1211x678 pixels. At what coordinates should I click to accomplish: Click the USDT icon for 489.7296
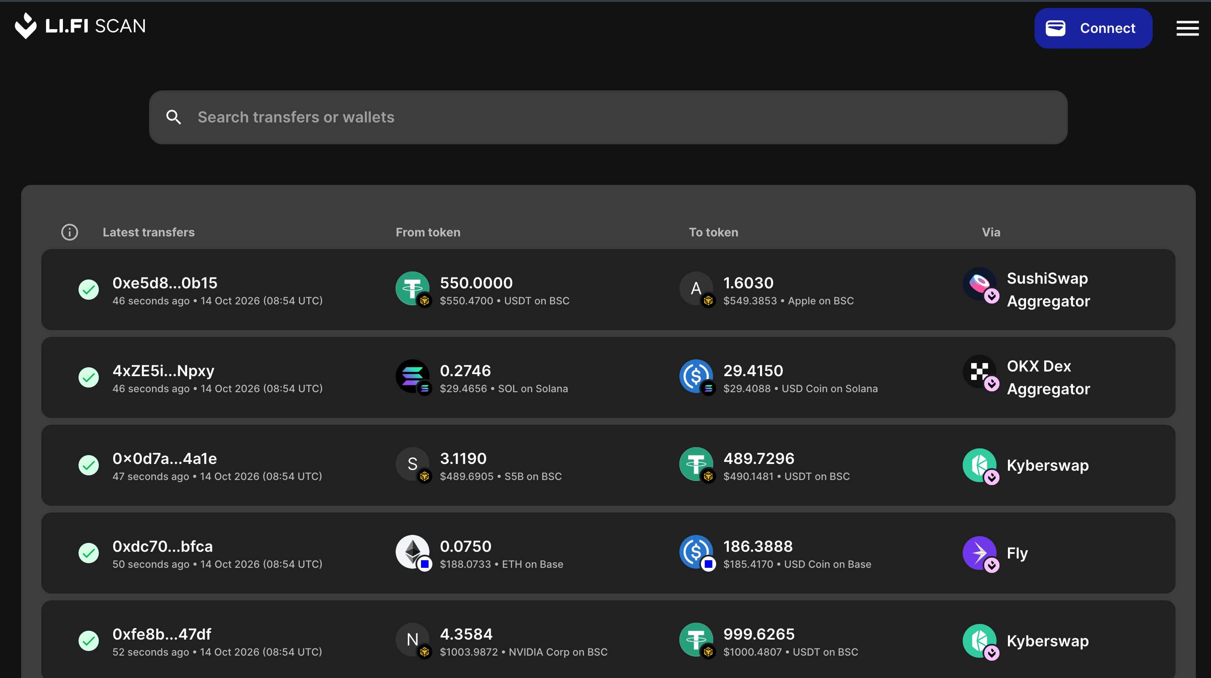[x=696, y=464]
